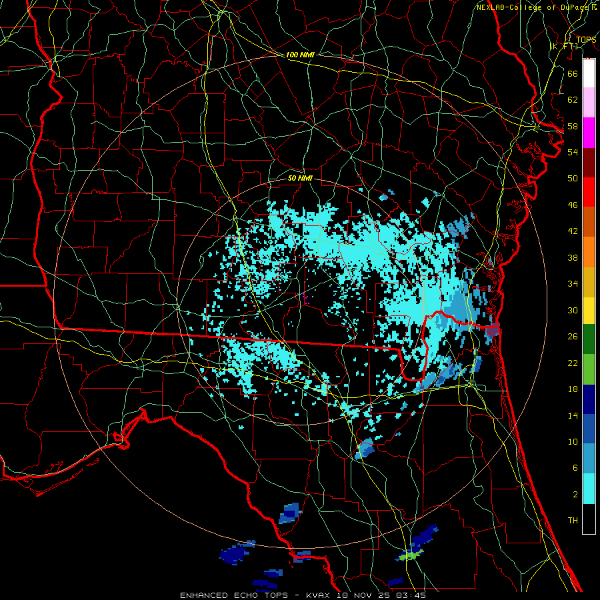600x600 pixels.
Task: Click the orange 38 legend swatch
Action: [x=589, y=252]
